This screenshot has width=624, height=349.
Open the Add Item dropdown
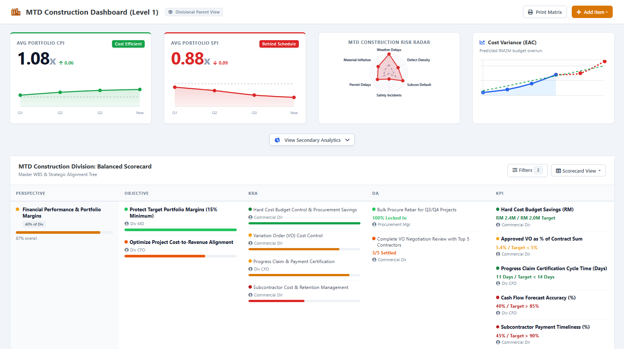click(592, 12)
